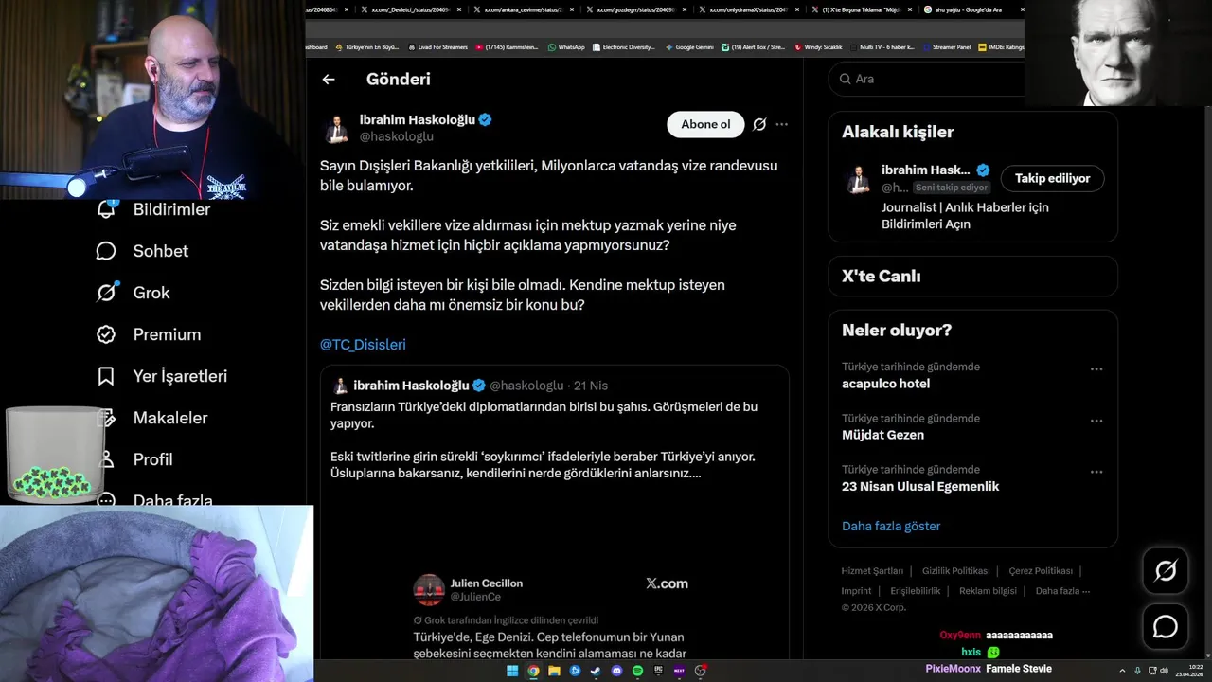Open Epic Games Launcher from taskbar

click(658, 671)
